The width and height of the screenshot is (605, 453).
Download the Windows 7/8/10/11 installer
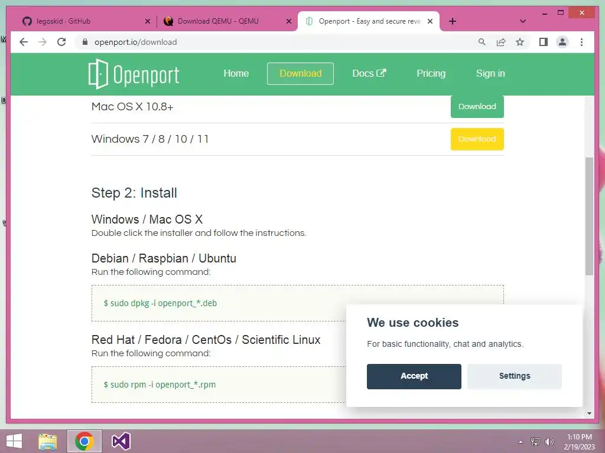tap(477, 139)
